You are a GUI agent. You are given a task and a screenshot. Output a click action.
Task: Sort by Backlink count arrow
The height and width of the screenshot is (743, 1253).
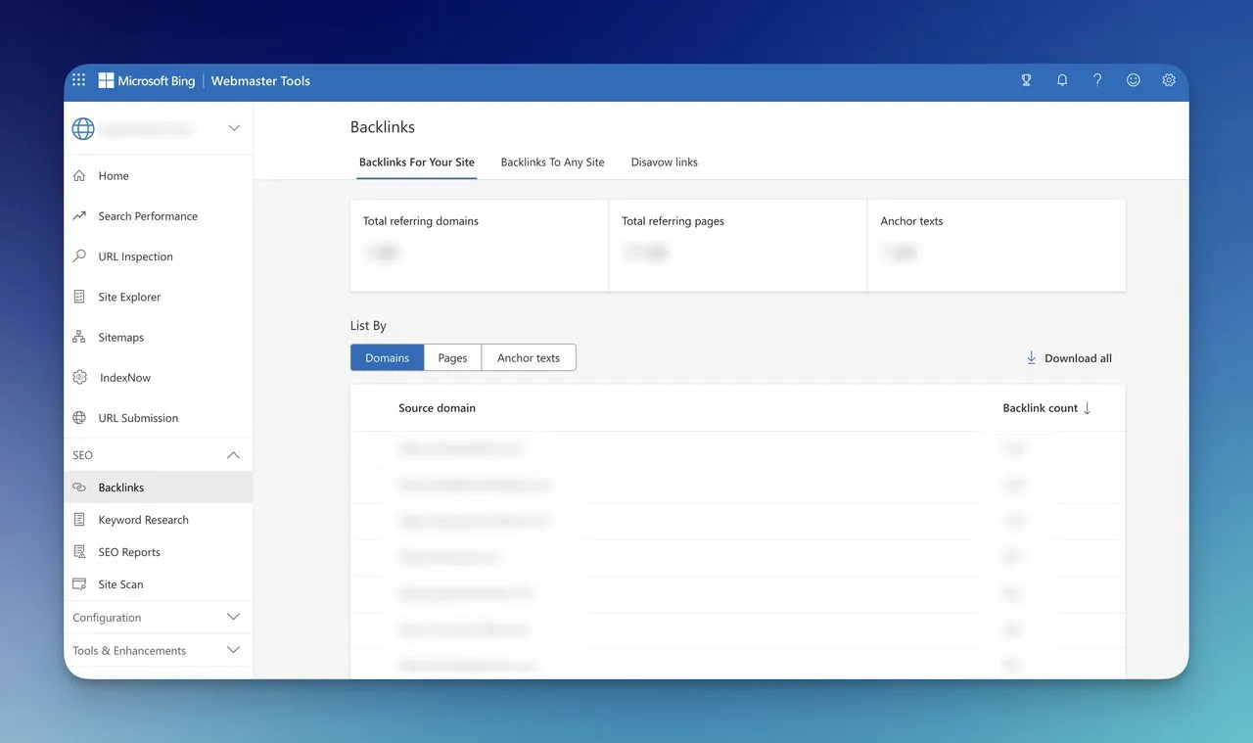pyautogui.click(x=1087, y=408)
